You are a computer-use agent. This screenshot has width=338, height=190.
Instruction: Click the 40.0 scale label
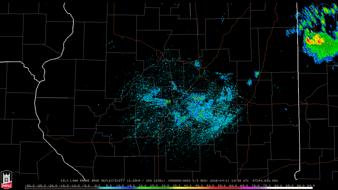pos(188,186)
